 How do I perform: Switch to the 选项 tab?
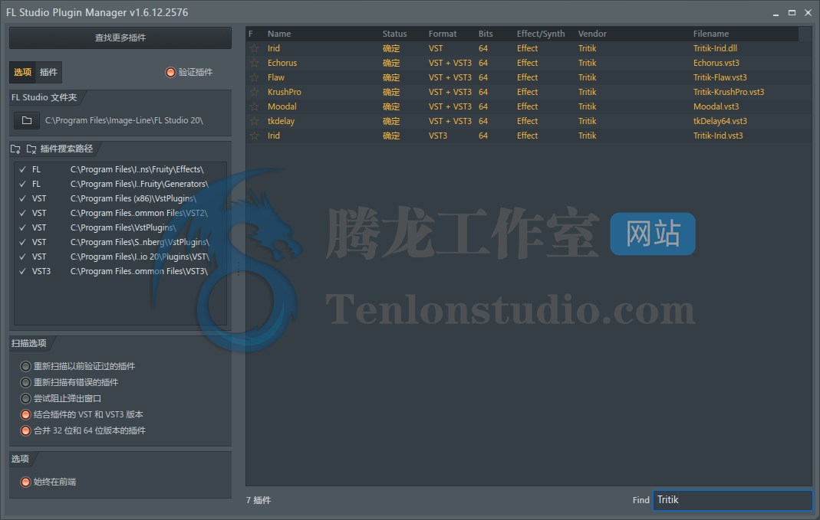(x=22, y=72)
